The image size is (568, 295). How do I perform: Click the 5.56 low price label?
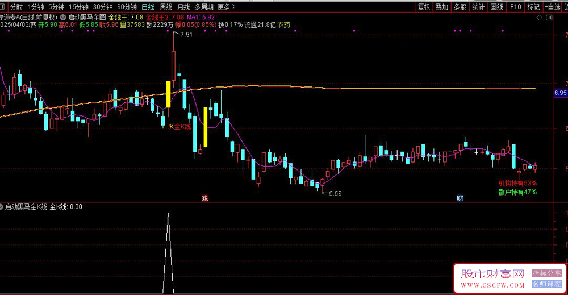click(335, 193)
